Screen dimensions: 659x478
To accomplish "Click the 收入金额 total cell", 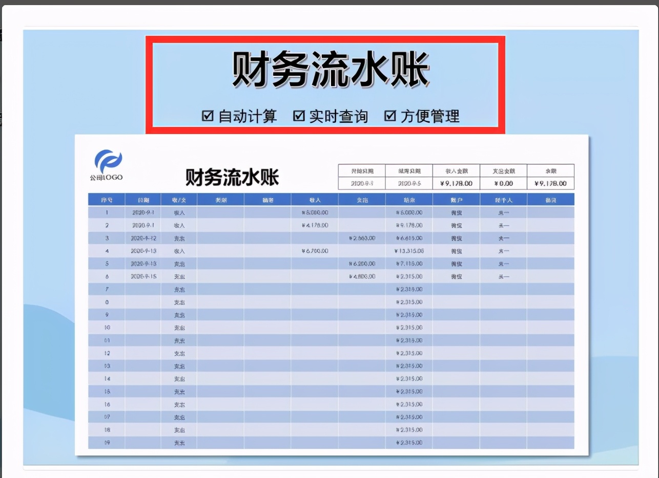I will (456, 184).
